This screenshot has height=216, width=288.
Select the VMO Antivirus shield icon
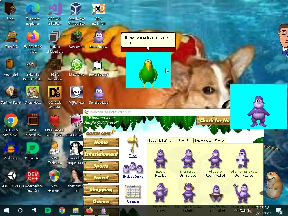[x=55, y=181]
